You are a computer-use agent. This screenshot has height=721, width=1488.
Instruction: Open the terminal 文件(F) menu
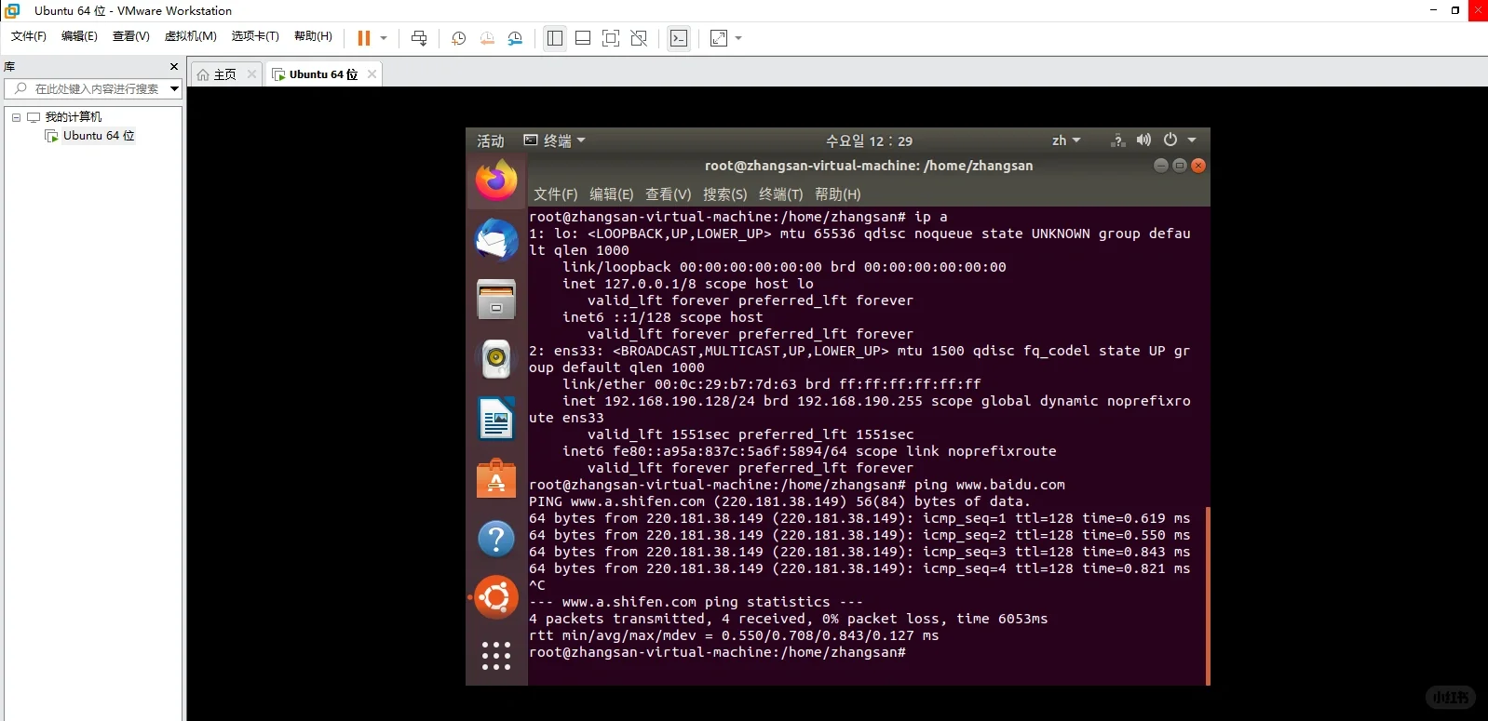click(x=556, y=194)
